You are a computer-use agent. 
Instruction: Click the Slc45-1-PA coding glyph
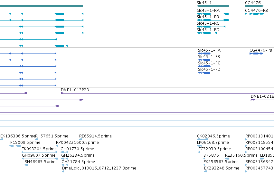[204, 54]
